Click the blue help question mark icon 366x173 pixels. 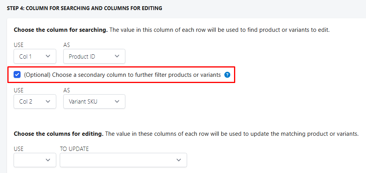(227, 75)
